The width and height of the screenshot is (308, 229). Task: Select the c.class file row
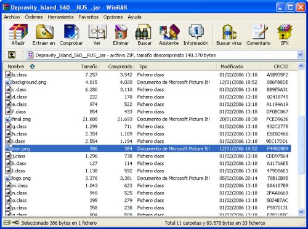click(147, 90)
